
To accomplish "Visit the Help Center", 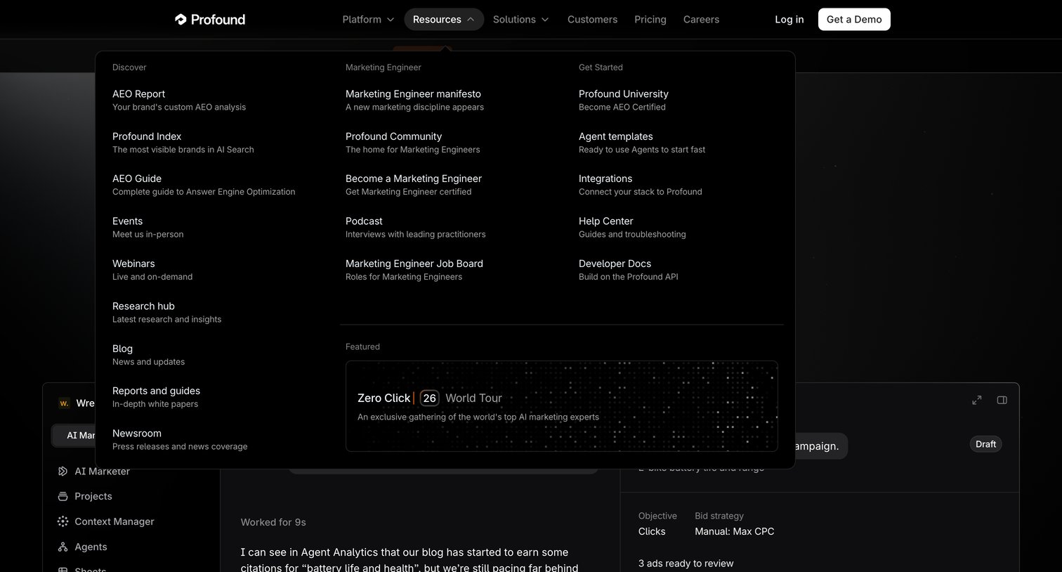I will [632, 227].
